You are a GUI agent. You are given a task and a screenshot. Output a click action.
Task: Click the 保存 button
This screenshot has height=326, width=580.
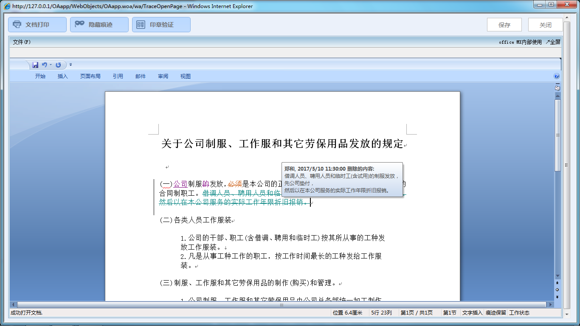(x=504, y=24)
